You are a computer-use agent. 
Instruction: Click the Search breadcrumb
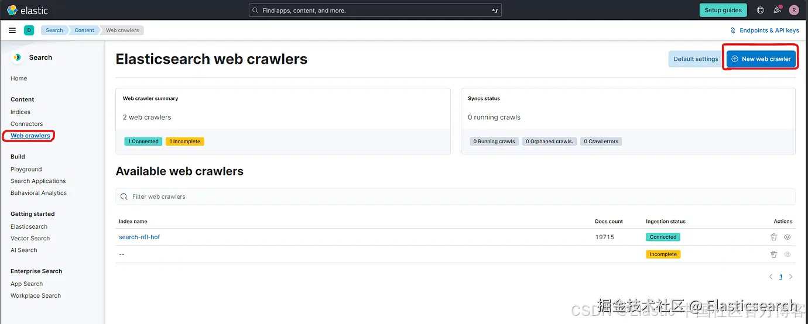pos(54,30)
